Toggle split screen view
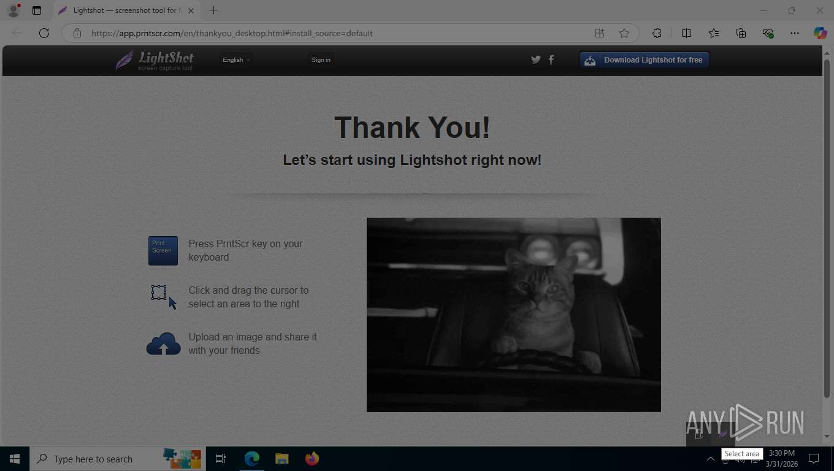834x471 pixels. click(687, 33)
